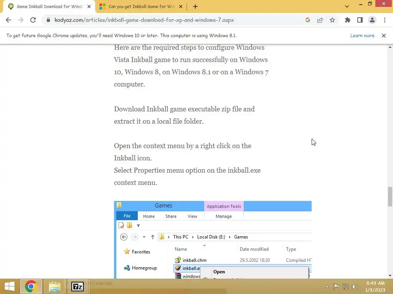Switch to Game Inkball Download tab

(50, 7)
